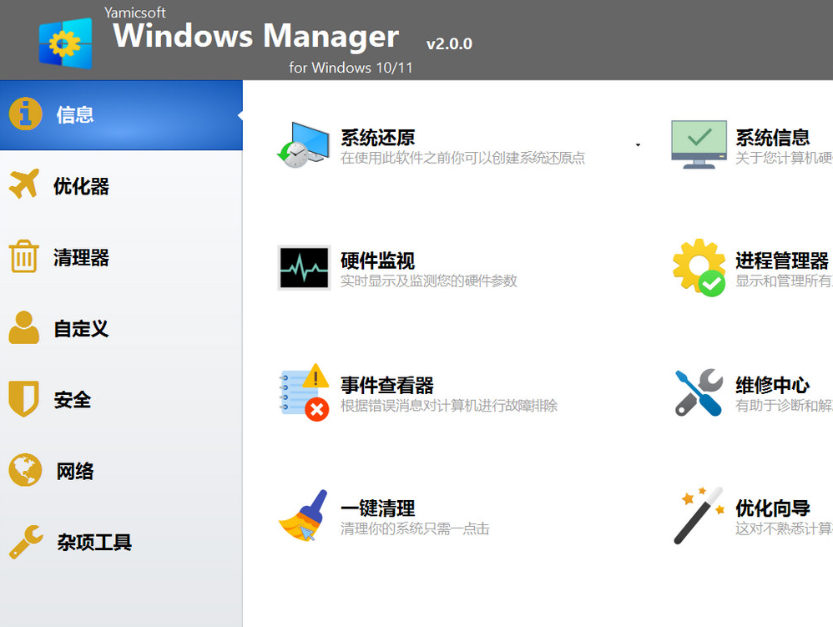
Task: Select the 信息 tab
Action: [121, 114]
